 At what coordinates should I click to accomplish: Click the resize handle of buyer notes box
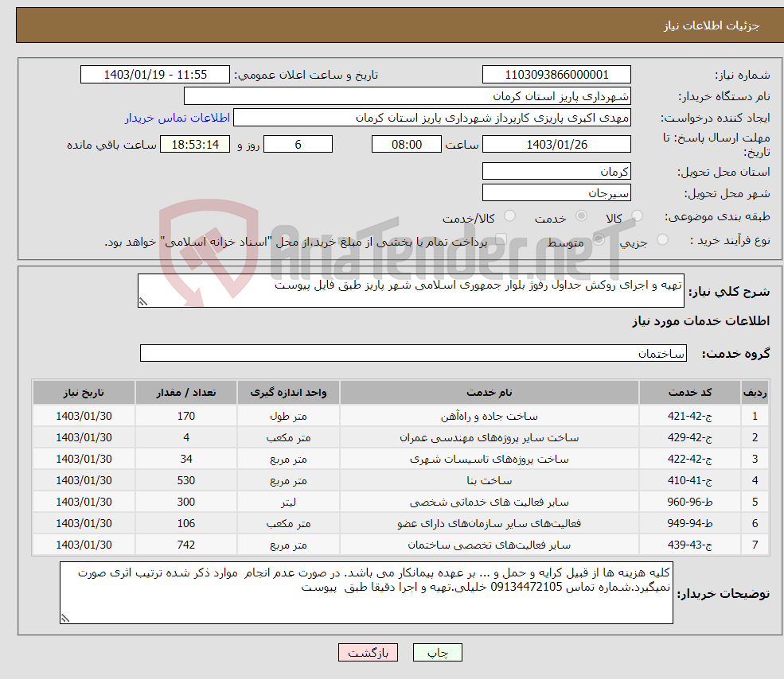65,618
